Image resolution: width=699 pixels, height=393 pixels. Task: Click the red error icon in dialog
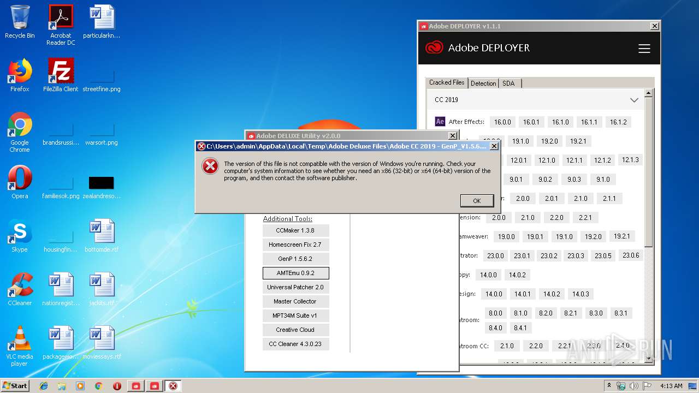(x=210, y=166)
